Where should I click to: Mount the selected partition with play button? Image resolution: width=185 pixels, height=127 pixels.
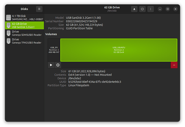[51, 65]
